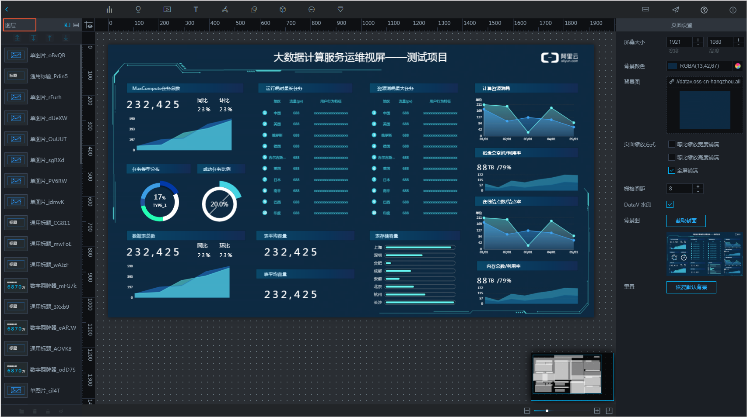Click the dark blue background color swatch

point(672,66)
